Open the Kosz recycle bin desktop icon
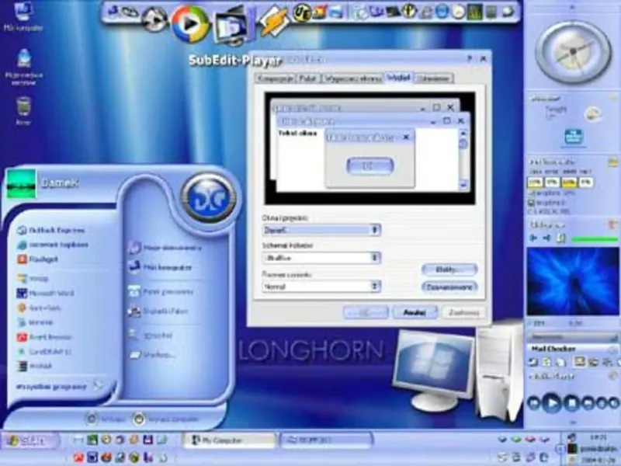Viewport: 621px width, 466px height. click(x=23, y=111)
